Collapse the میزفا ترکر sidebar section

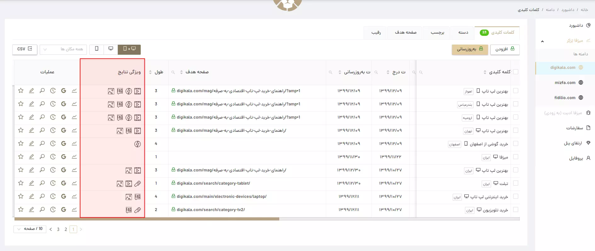click(542, 41)
